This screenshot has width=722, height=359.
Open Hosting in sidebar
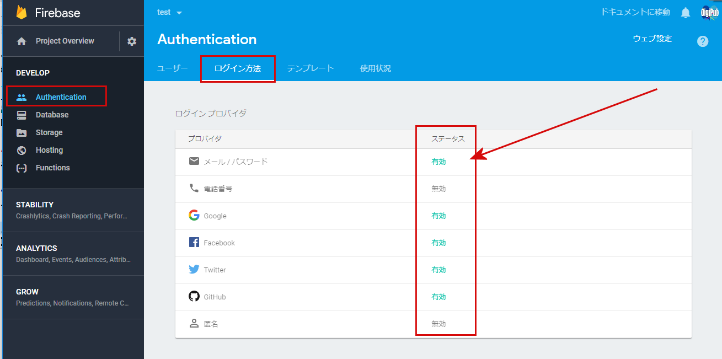49,150
